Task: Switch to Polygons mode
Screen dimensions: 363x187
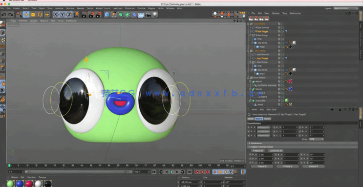Action: [x=3, y=68]
